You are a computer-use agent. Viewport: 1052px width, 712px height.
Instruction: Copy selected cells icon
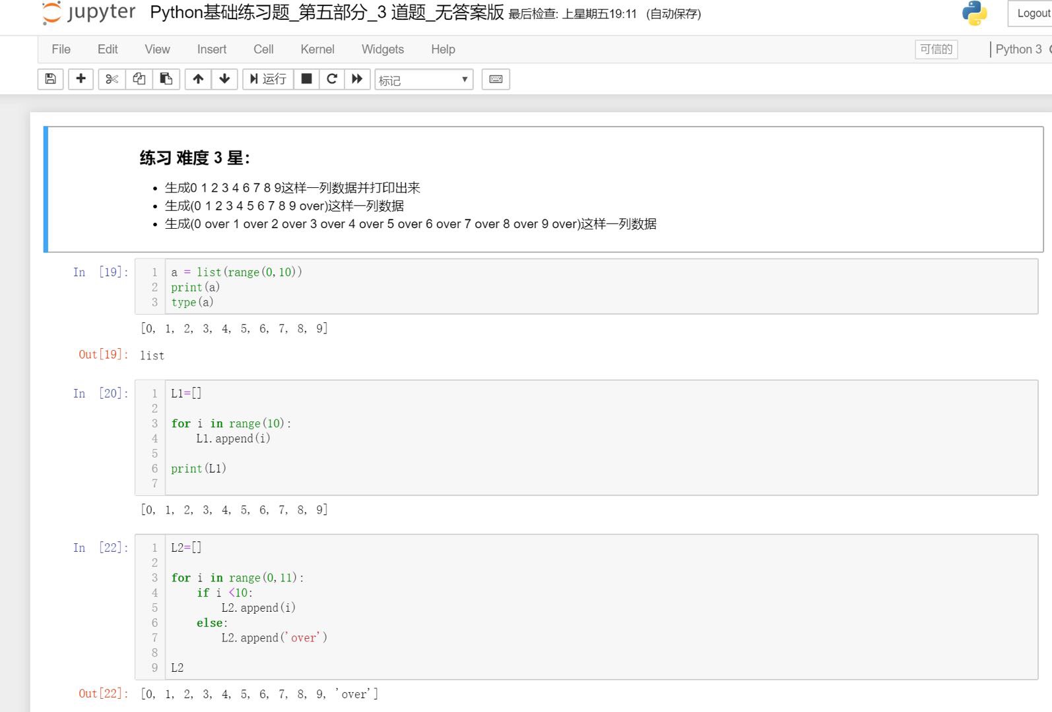click(139, 79)
